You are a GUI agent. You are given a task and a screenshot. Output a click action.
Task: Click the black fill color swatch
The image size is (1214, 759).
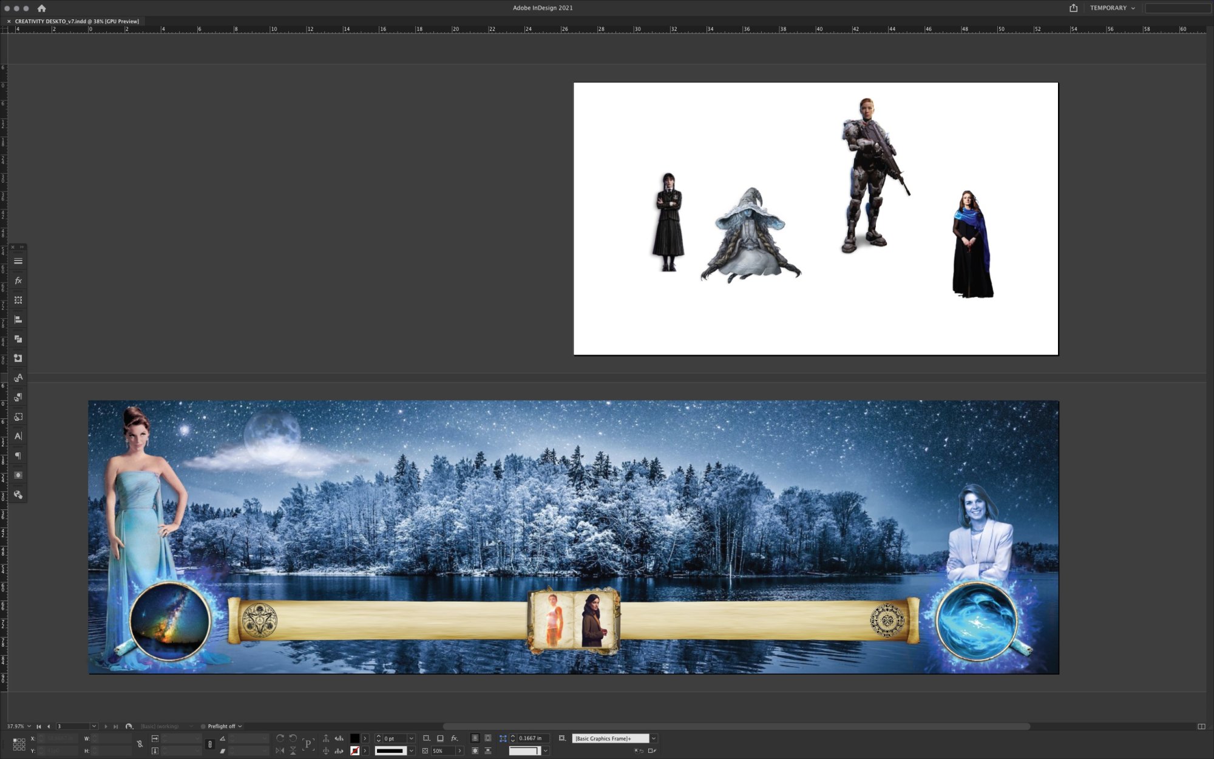[x=354, y=738]
